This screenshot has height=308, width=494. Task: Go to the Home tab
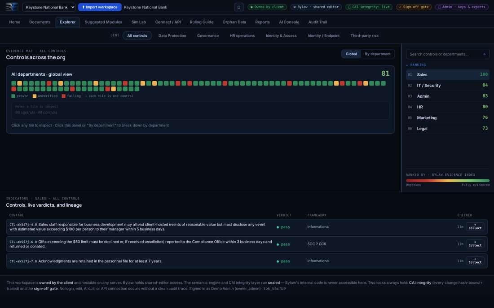(x=14, y=22)
